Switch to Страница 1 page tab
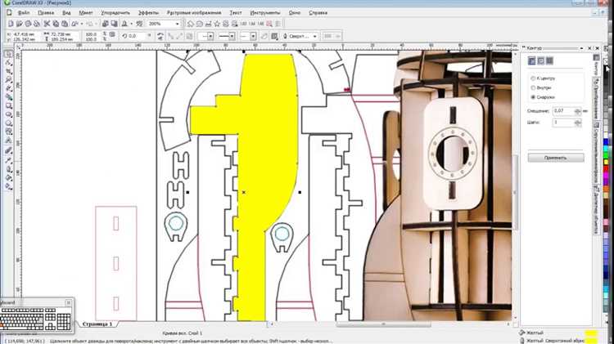Screen dimensions: 614x344 pyautogui.click(x=97, y=324)
